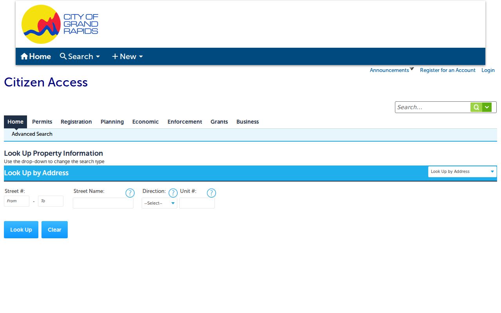The image size is (501, 313).
Task: Switch to the Enforcement tab
Action: point(185,122)
